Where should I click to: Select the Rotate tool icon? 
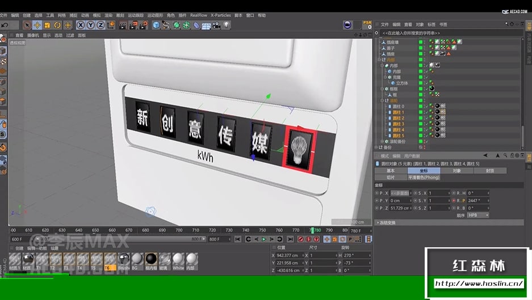pyautogui.click(x=57, y=25)
